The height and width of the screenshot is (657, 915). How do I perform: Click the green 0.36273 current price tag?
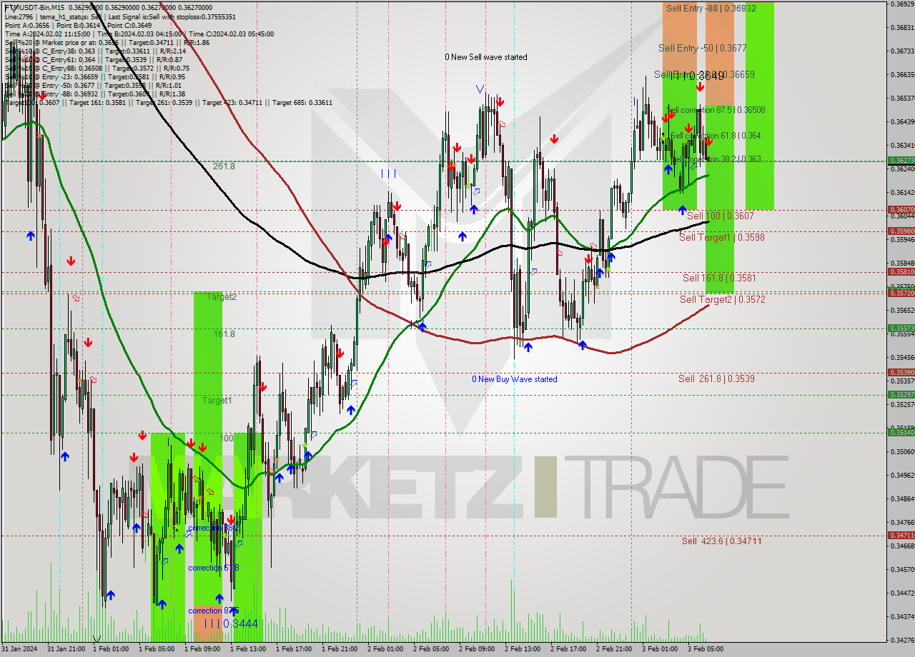point(901,161)
